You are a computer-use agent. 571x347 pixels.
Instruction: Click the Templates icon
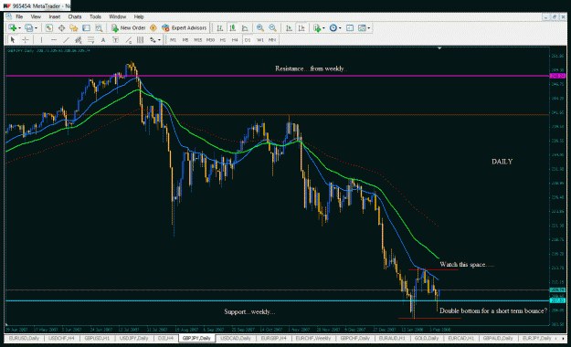(362, 28)
